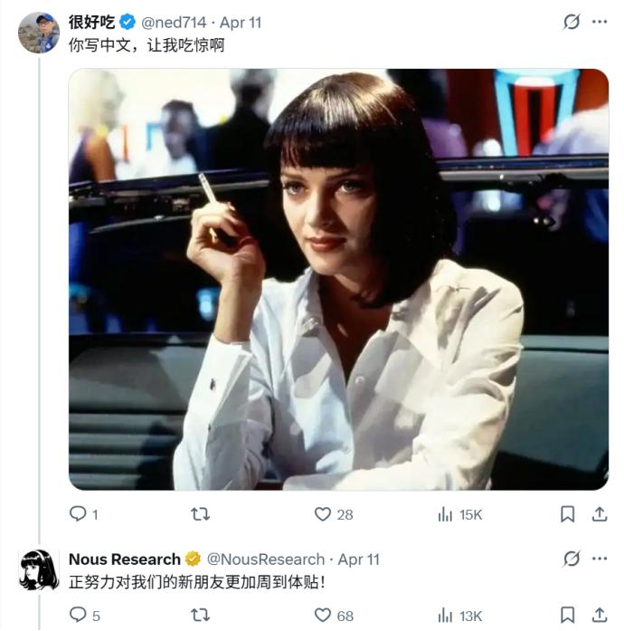Like the Nous Research tweet
The height and width of the screenshot is (631, 624).
pos(323,616)
